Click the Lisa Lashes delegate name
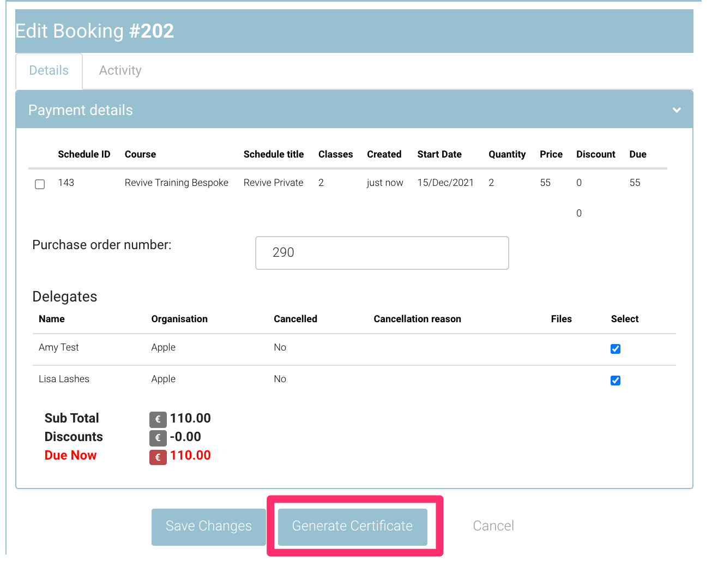The image size is (724, 579). tap(64, 379)
